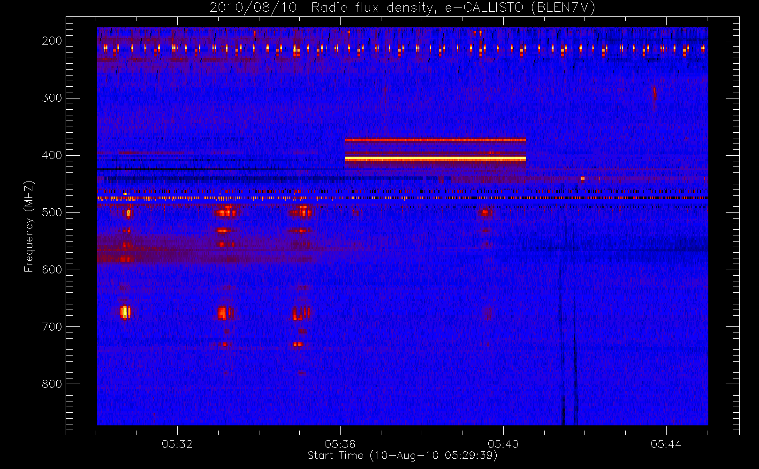Select the Frequency (MHZ) axis label
This screenshot has height=469, width=759.
29,226
